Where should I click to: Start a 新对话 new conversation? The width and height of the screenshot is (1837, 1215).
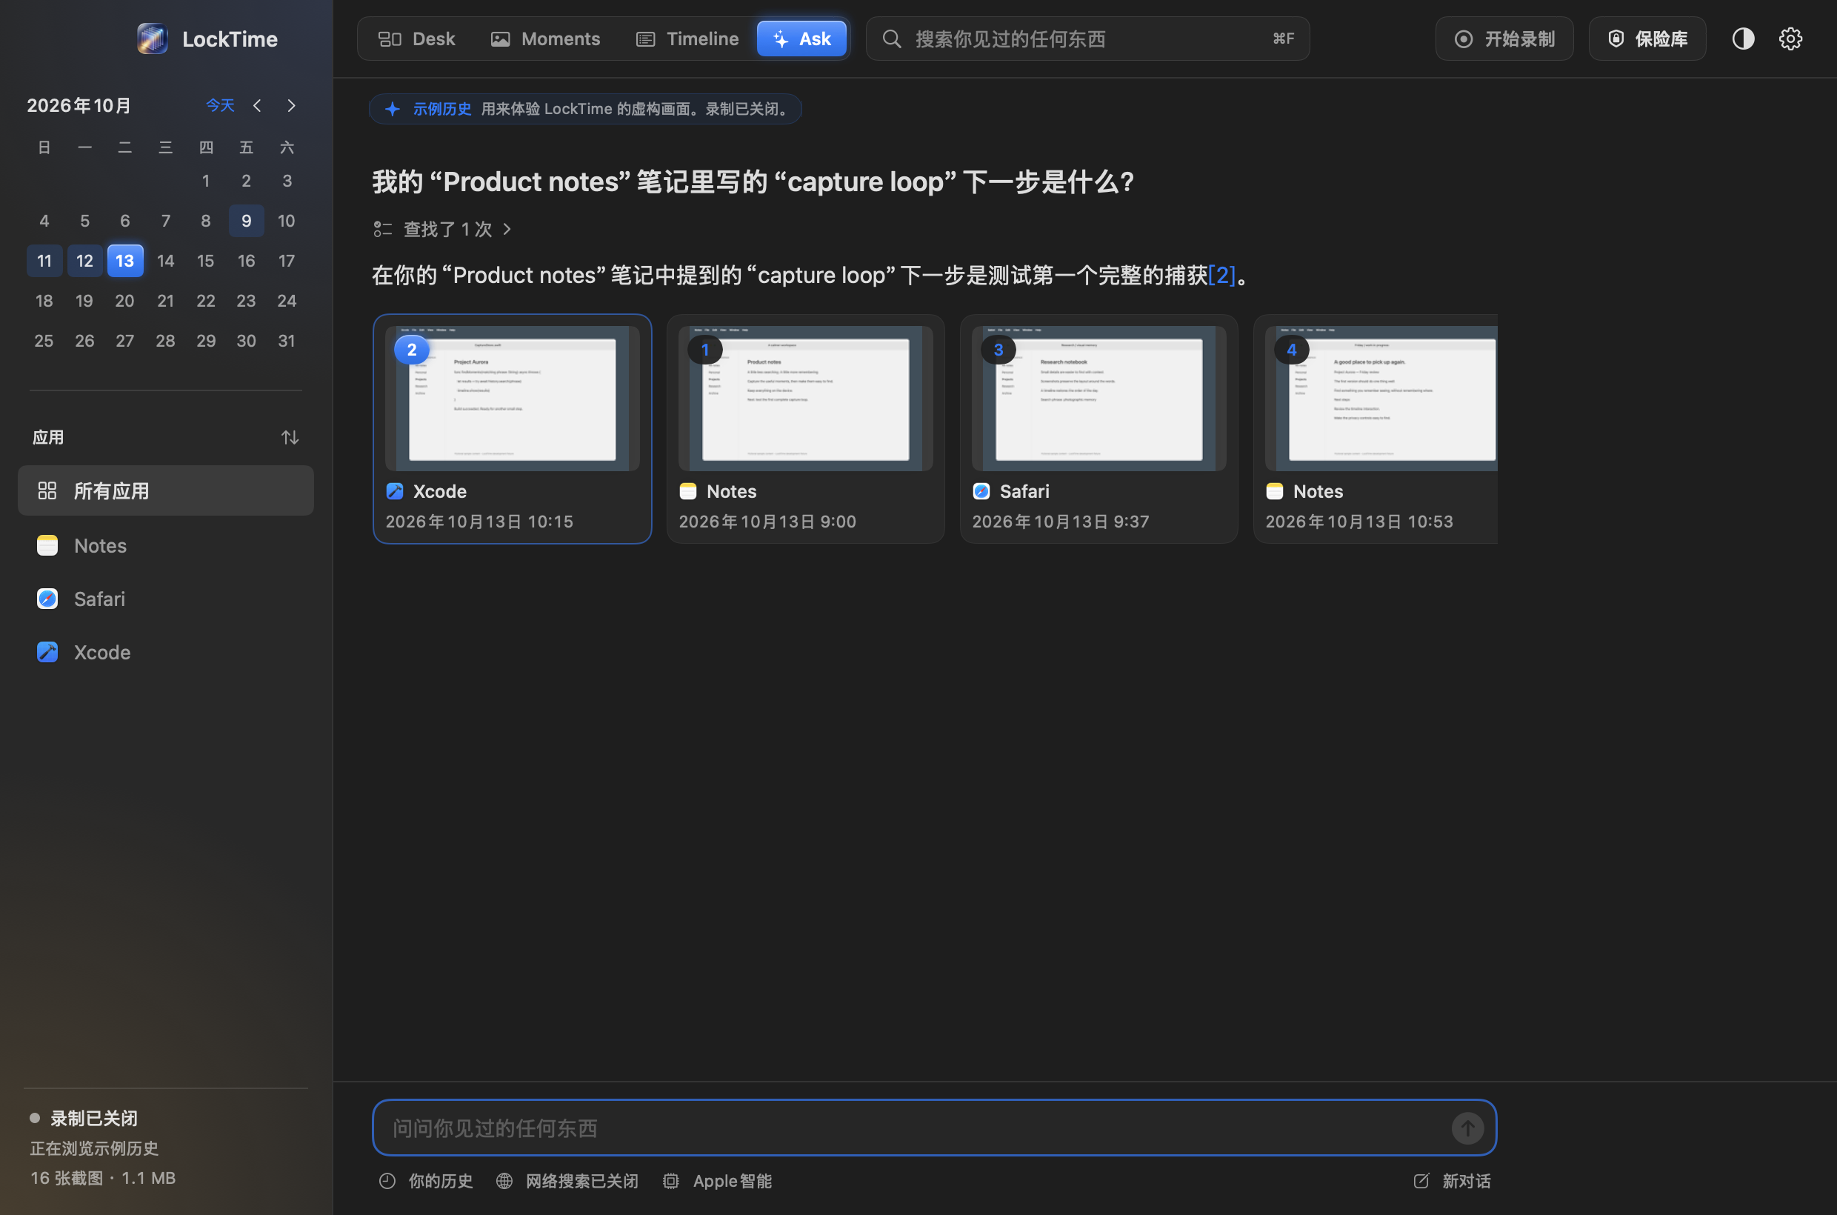(1453, 1181)
